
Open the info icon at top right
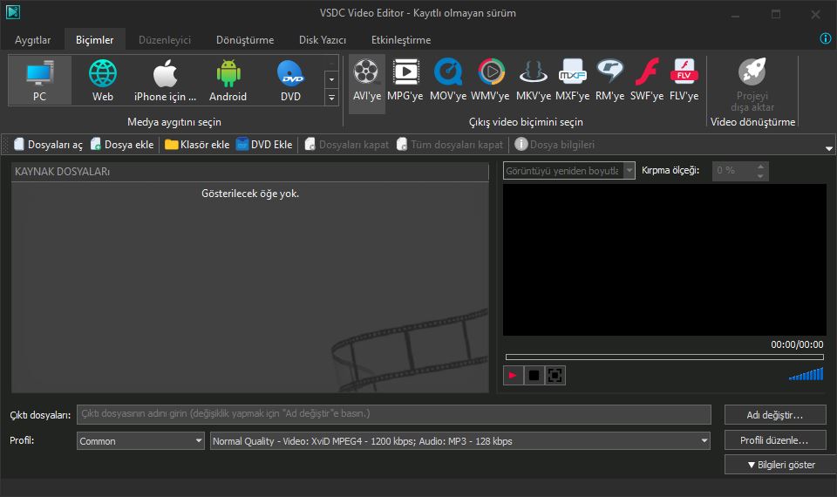pos(826,38)
